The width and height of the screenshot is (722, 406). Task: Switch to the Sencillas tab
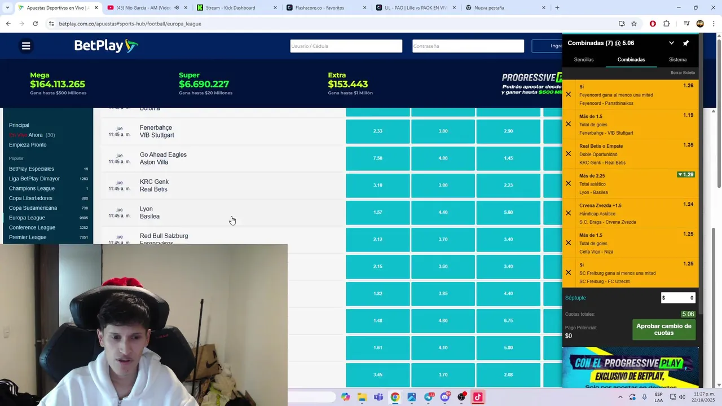click(x=584, y=59)
